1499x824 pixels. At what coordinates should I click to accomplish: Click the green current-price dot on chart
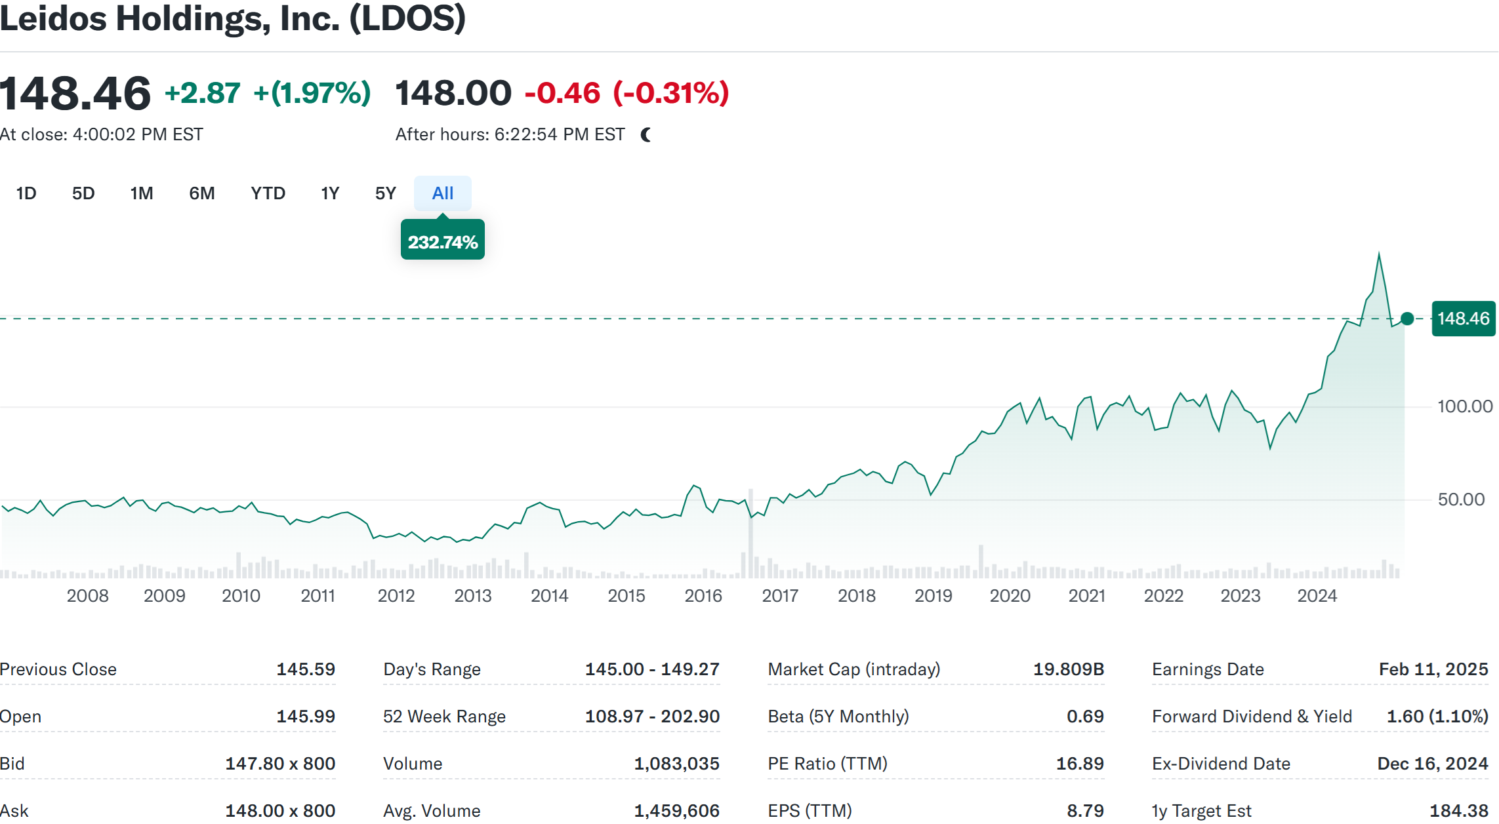click(x=1407, y=319)
